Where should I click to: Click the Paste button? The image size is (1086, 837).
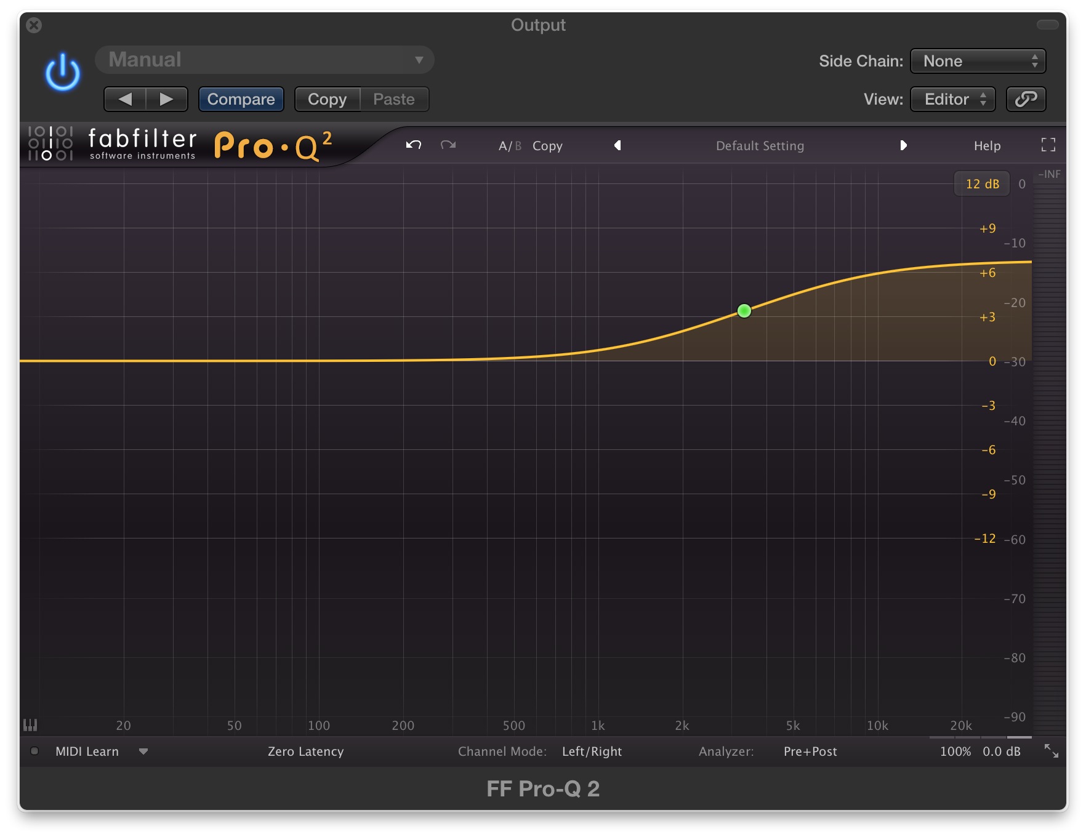pyautogui.click(x=394, y=99)
